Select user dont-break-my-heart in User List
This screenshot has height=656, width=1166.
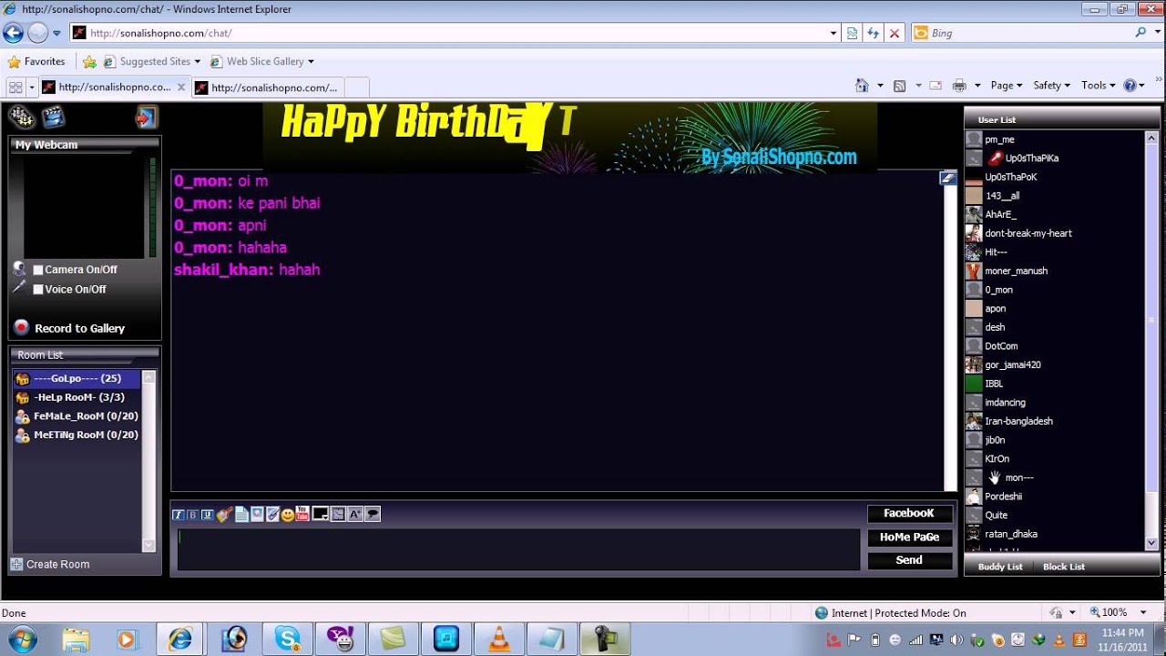click(1028, 233)
